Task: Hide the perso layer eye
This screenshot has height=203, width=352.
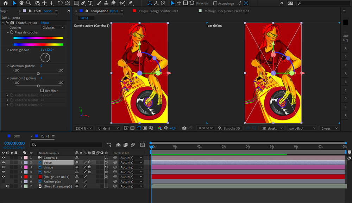Action: tap(4, 162)
